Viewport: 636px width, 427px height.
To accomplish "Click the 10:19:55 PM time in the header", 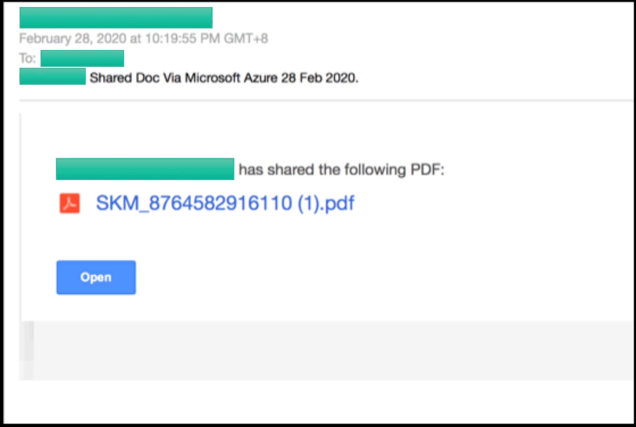I will (183, 39).
